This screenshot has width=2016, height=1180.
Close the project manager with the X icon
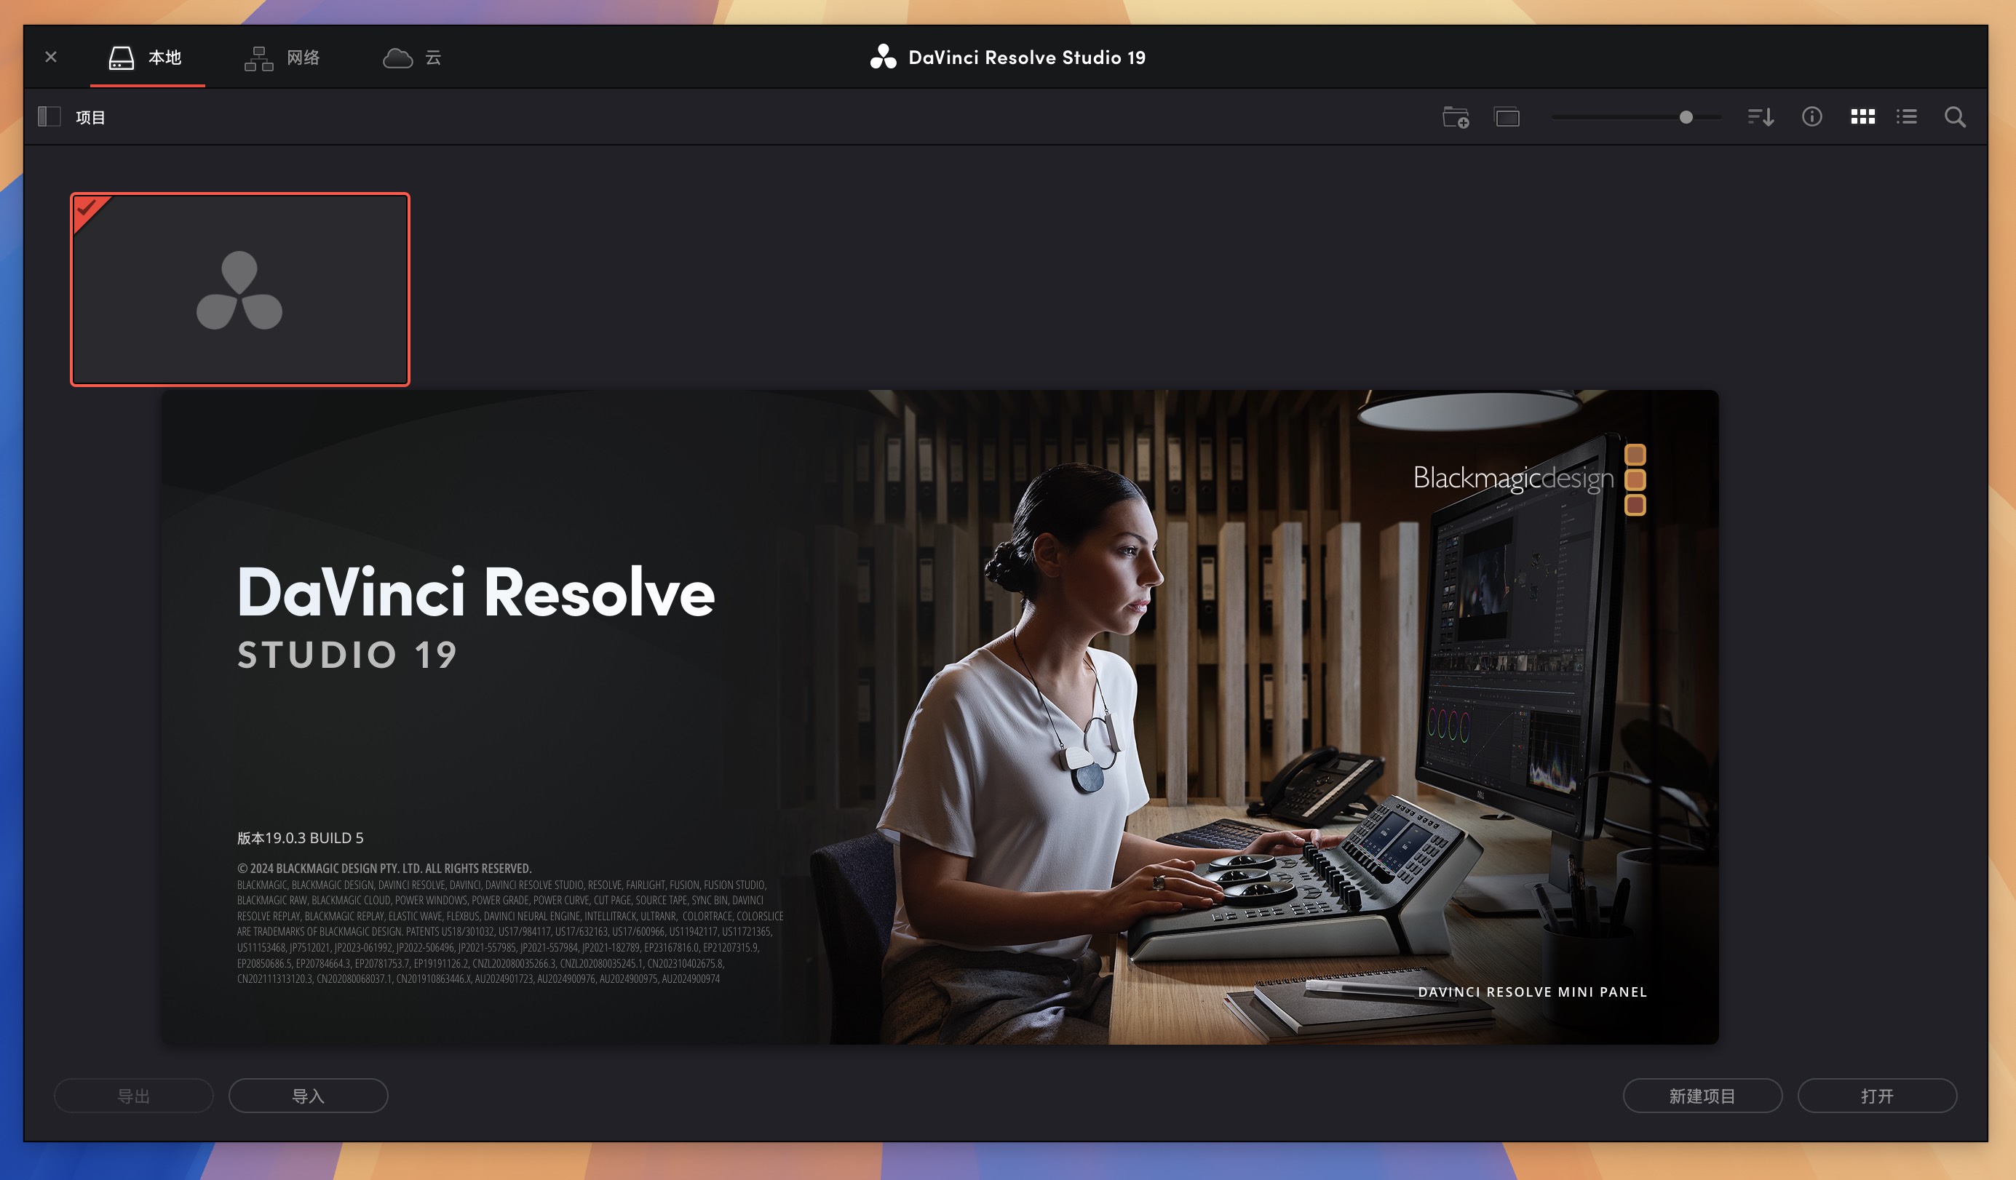[51, 57]
